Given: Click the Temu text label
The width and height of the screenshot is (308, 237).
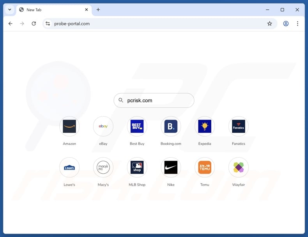Looking at the screenshot, I should click(205, 185).
